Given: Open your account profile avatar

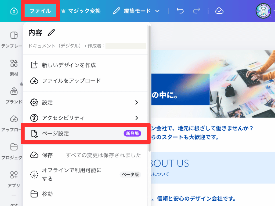Looking at the screenshot, I should coord(263,11).
